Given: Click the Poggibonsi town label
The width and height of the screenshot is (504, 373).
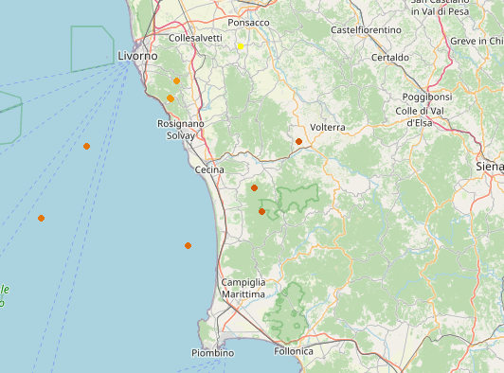Looking at the screenshot, I should click(x=427, y=97).
